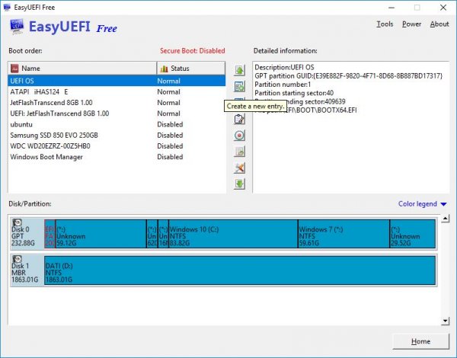The image size is (457, 358).
Task: Open the About menu
Action: (439, 24)
